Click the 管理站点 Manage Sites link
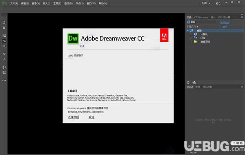 click(x=225, y=22)
